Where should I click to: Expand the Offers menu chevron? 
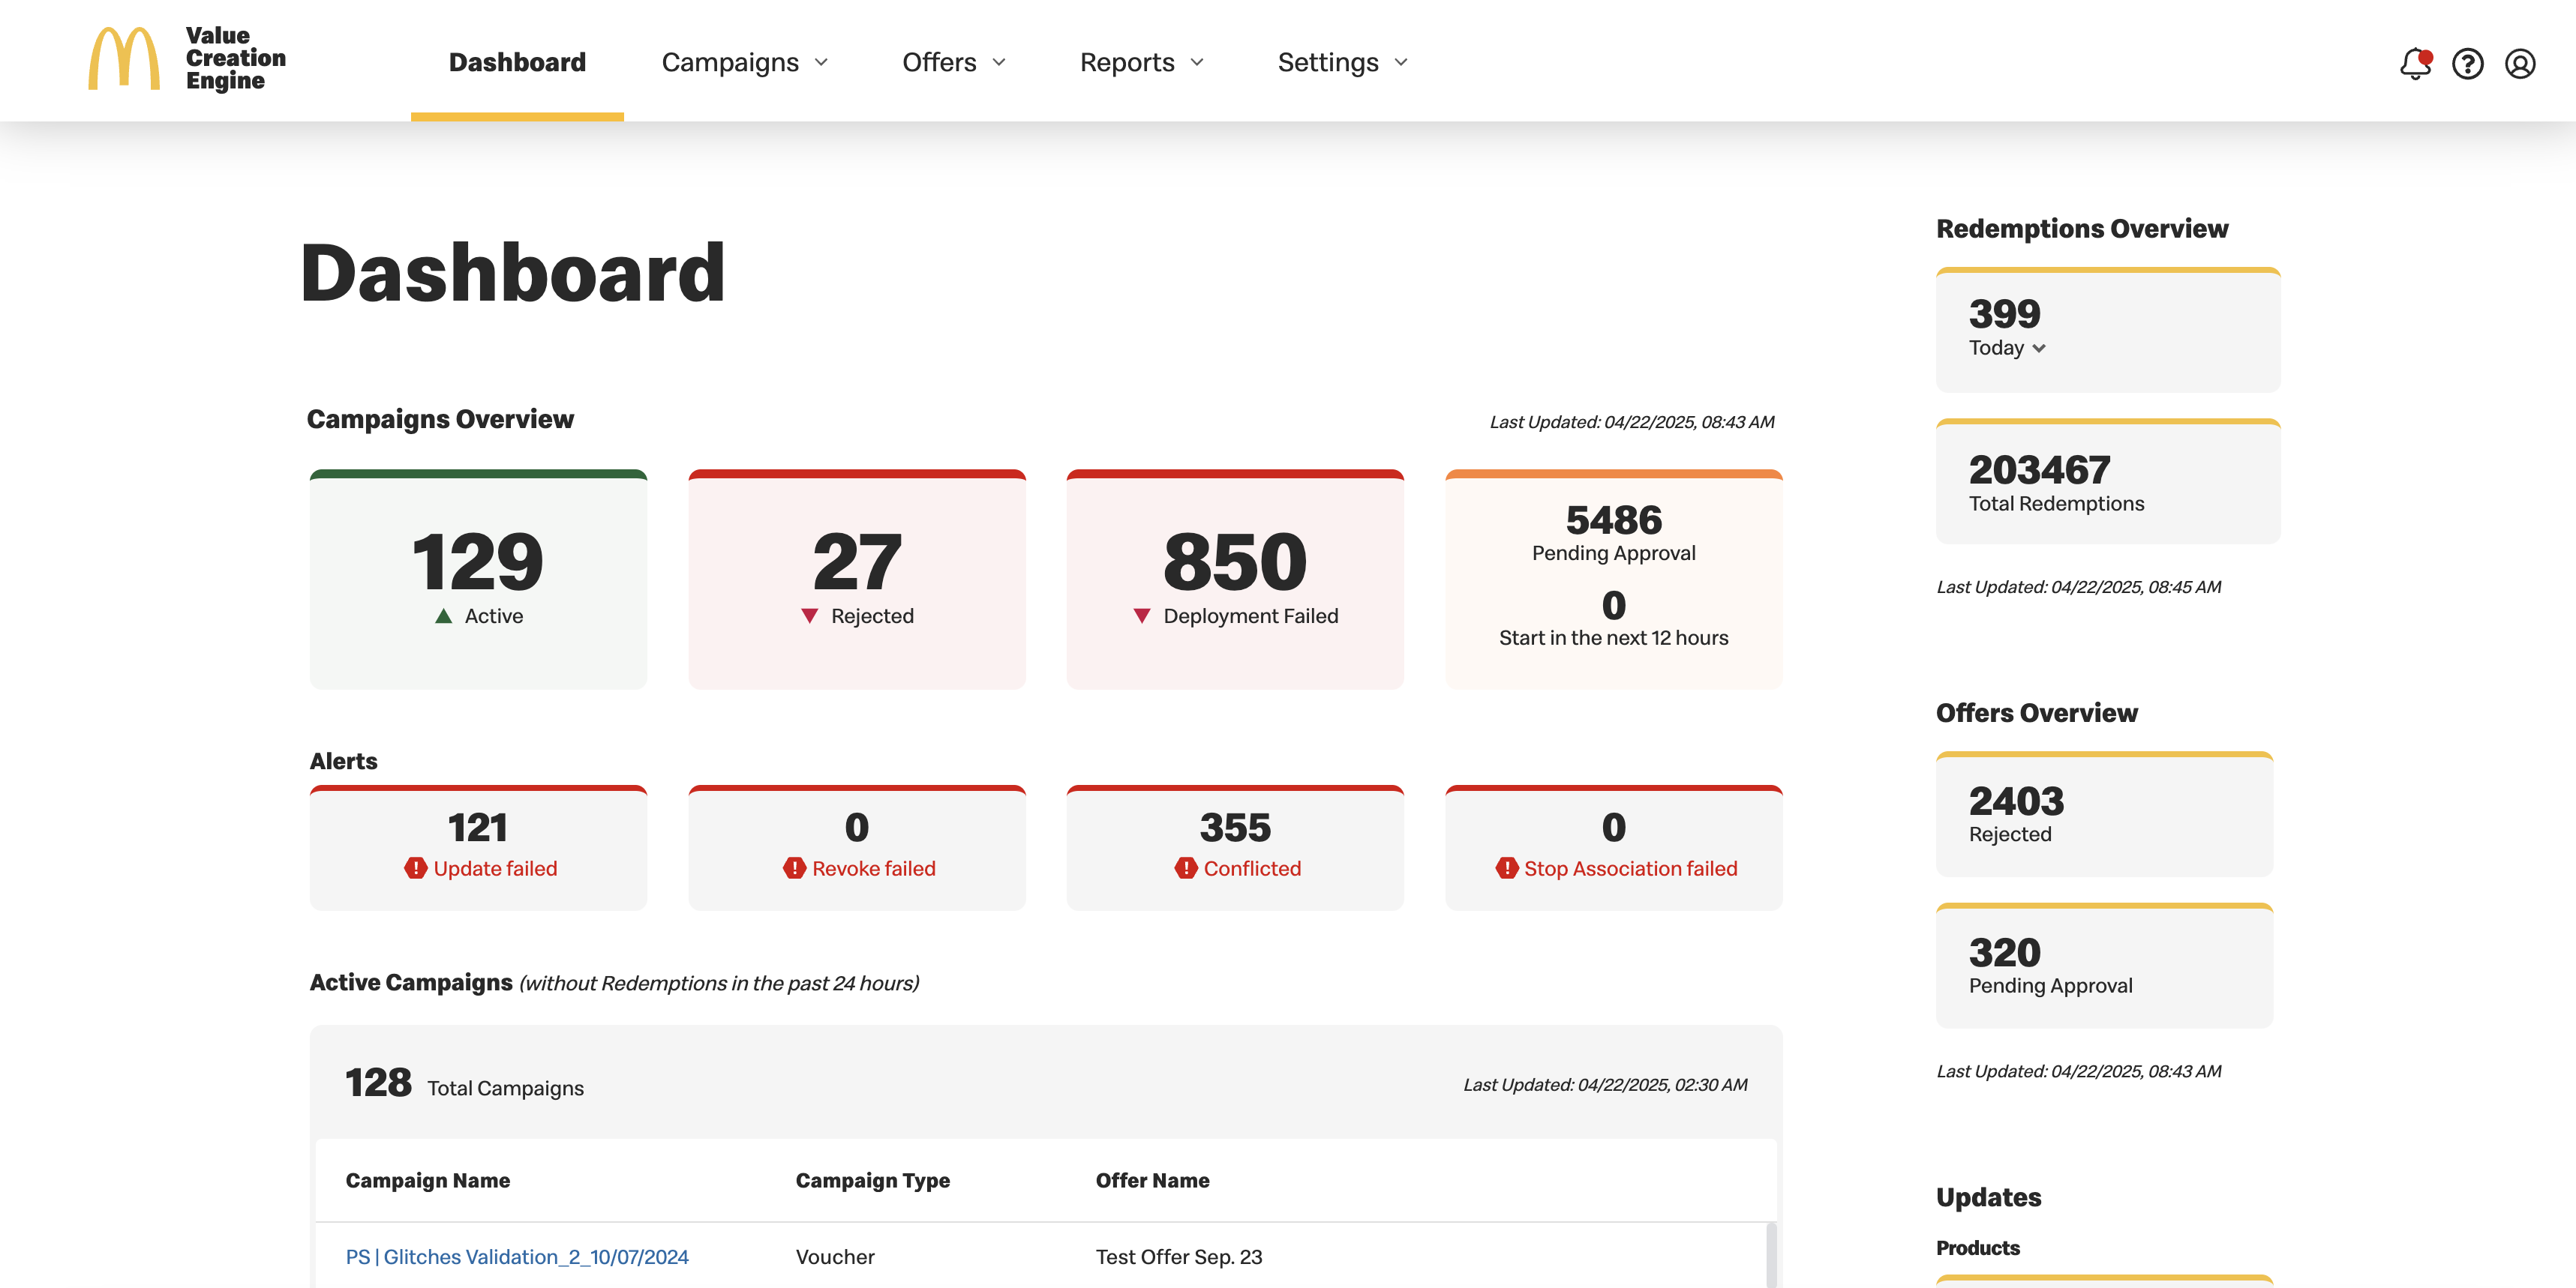999,62
